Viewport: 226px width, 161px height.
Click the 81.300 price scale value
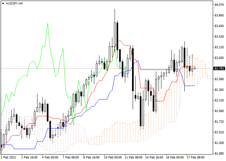point(219,143)
